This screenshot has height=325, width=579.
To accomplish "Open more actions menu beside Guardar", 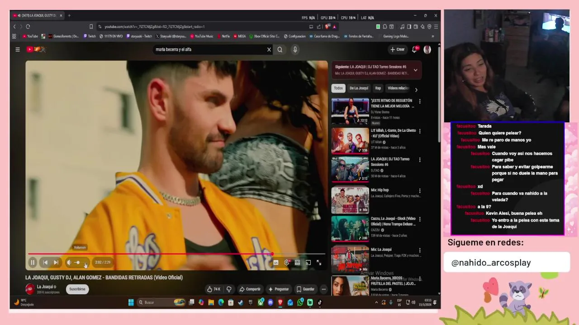I will [x=323, y=289].
